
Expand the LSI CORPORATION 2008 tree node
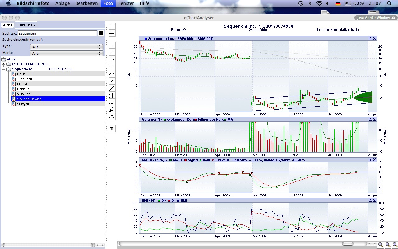3,64
